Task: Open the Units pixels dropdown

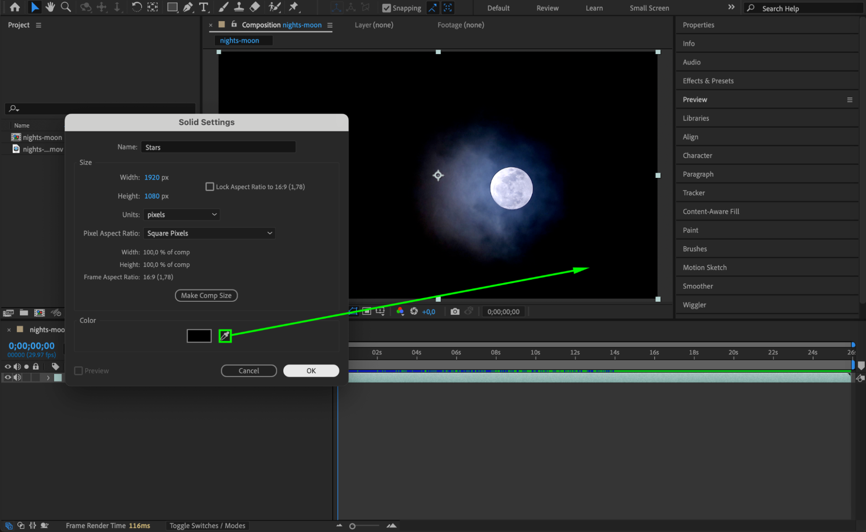Action: pos(182,215)
